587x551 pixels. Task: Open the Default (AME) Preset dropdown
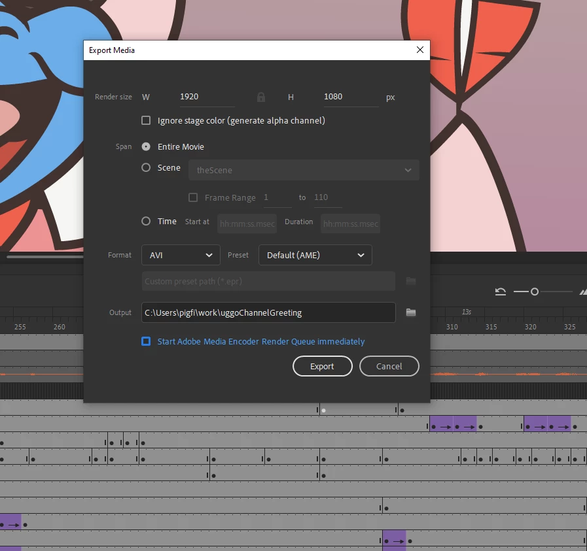[x=315, y=255]
